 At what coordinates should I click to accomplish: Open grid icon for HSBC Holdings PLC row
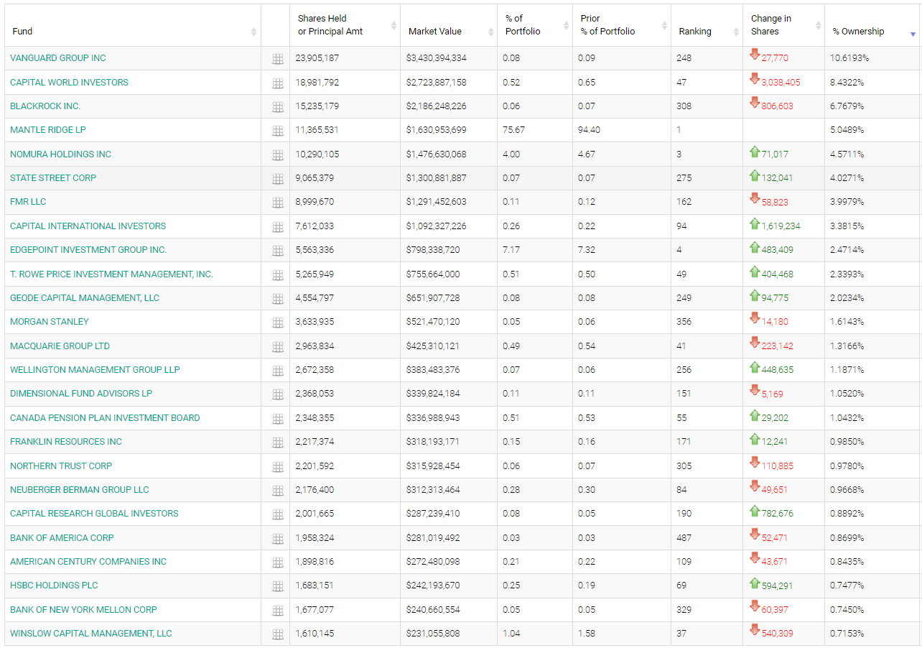tap(278, 586)
